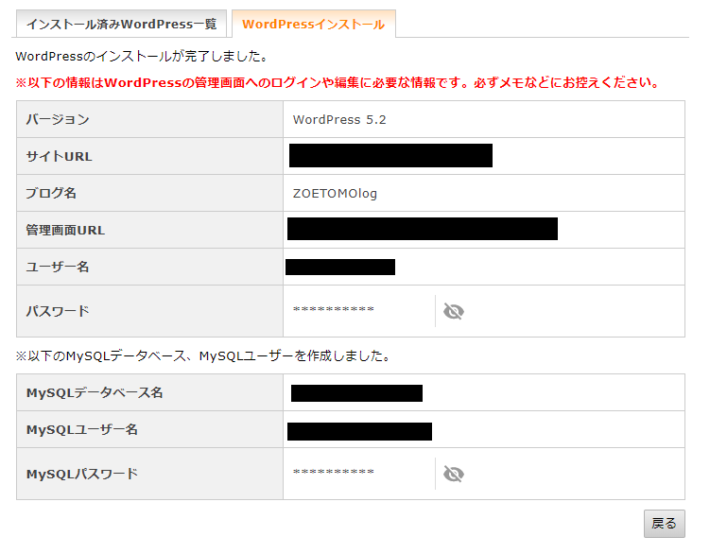Click the ブログ名 row label
The height and width of the screenshot is (554, 710).
coord(51,194)
